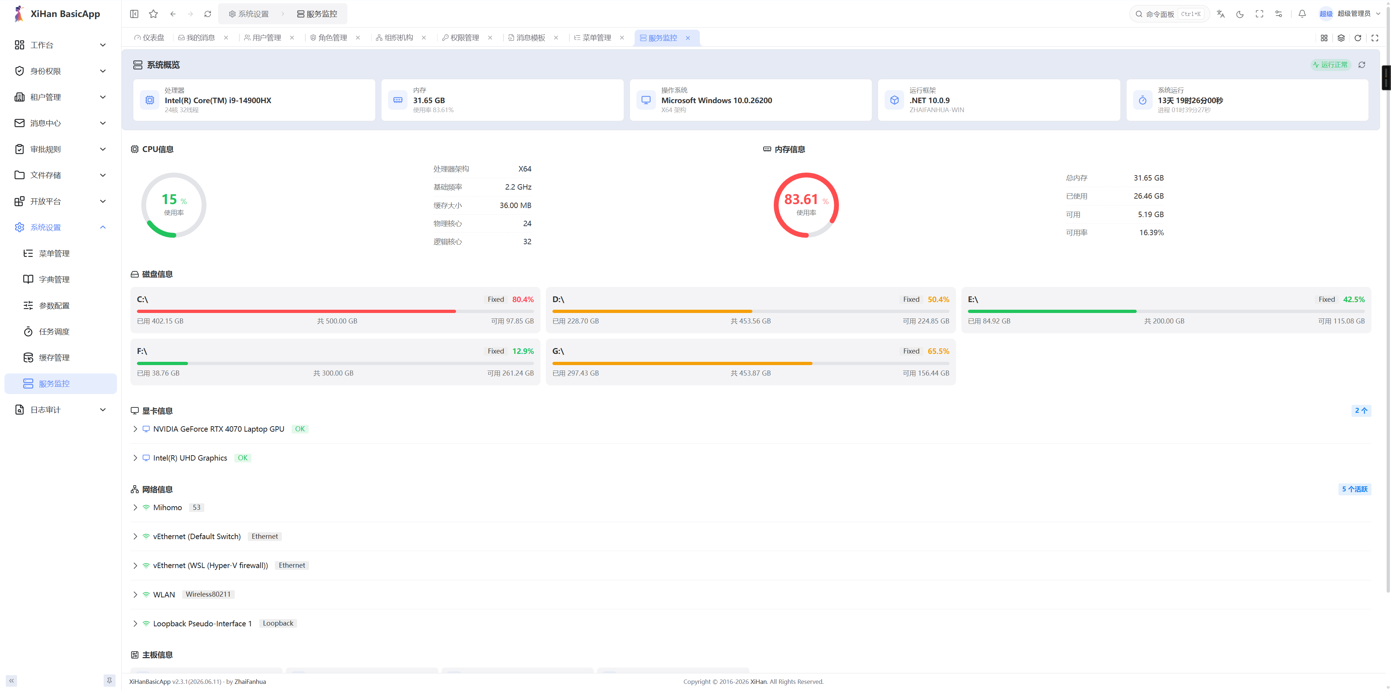Pin the sidebar using pin icon

pos(110,680)
